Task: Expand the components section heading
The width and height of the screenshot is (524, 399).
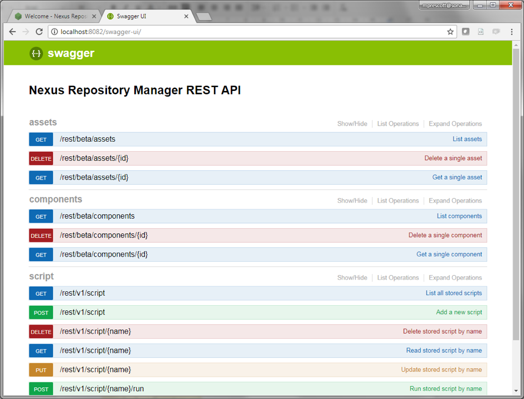Action: [x=55, y=200]
